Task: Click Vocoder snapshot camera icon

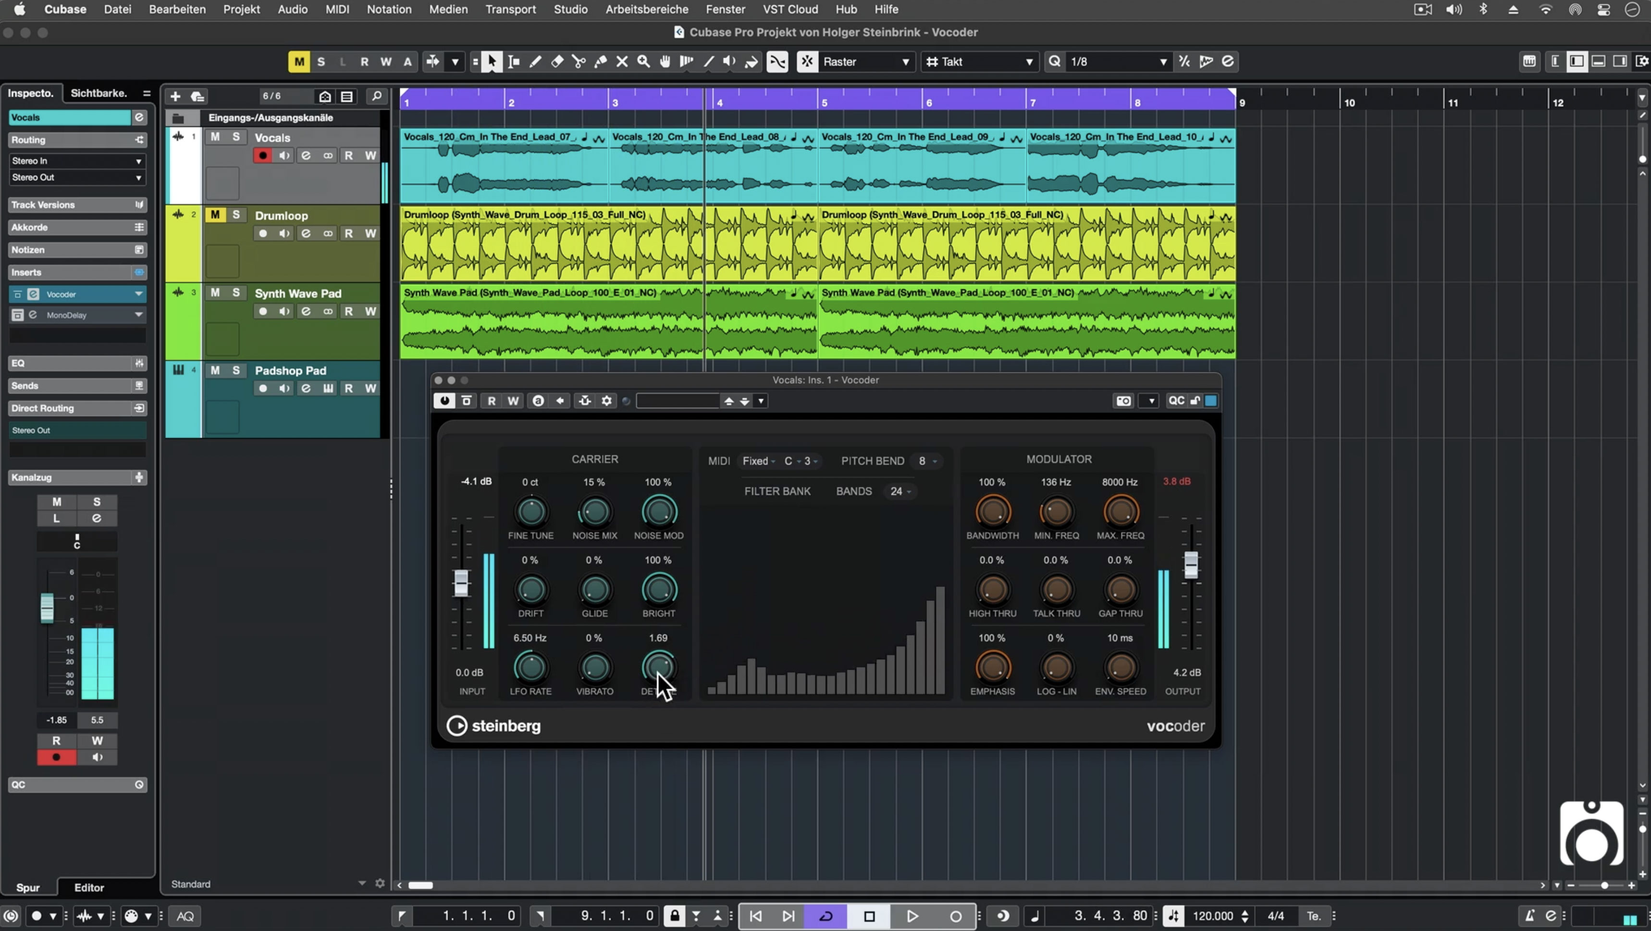Action: coord(1123,401)
